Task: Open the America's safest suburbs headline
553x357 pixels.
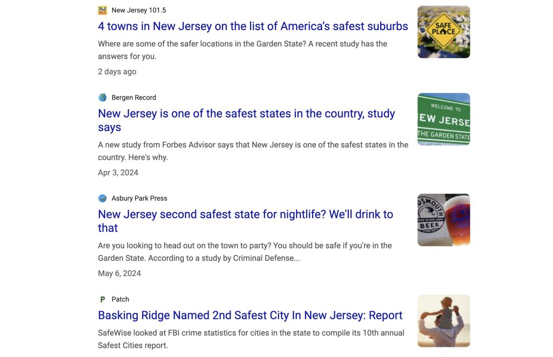Action: [253, 26]
